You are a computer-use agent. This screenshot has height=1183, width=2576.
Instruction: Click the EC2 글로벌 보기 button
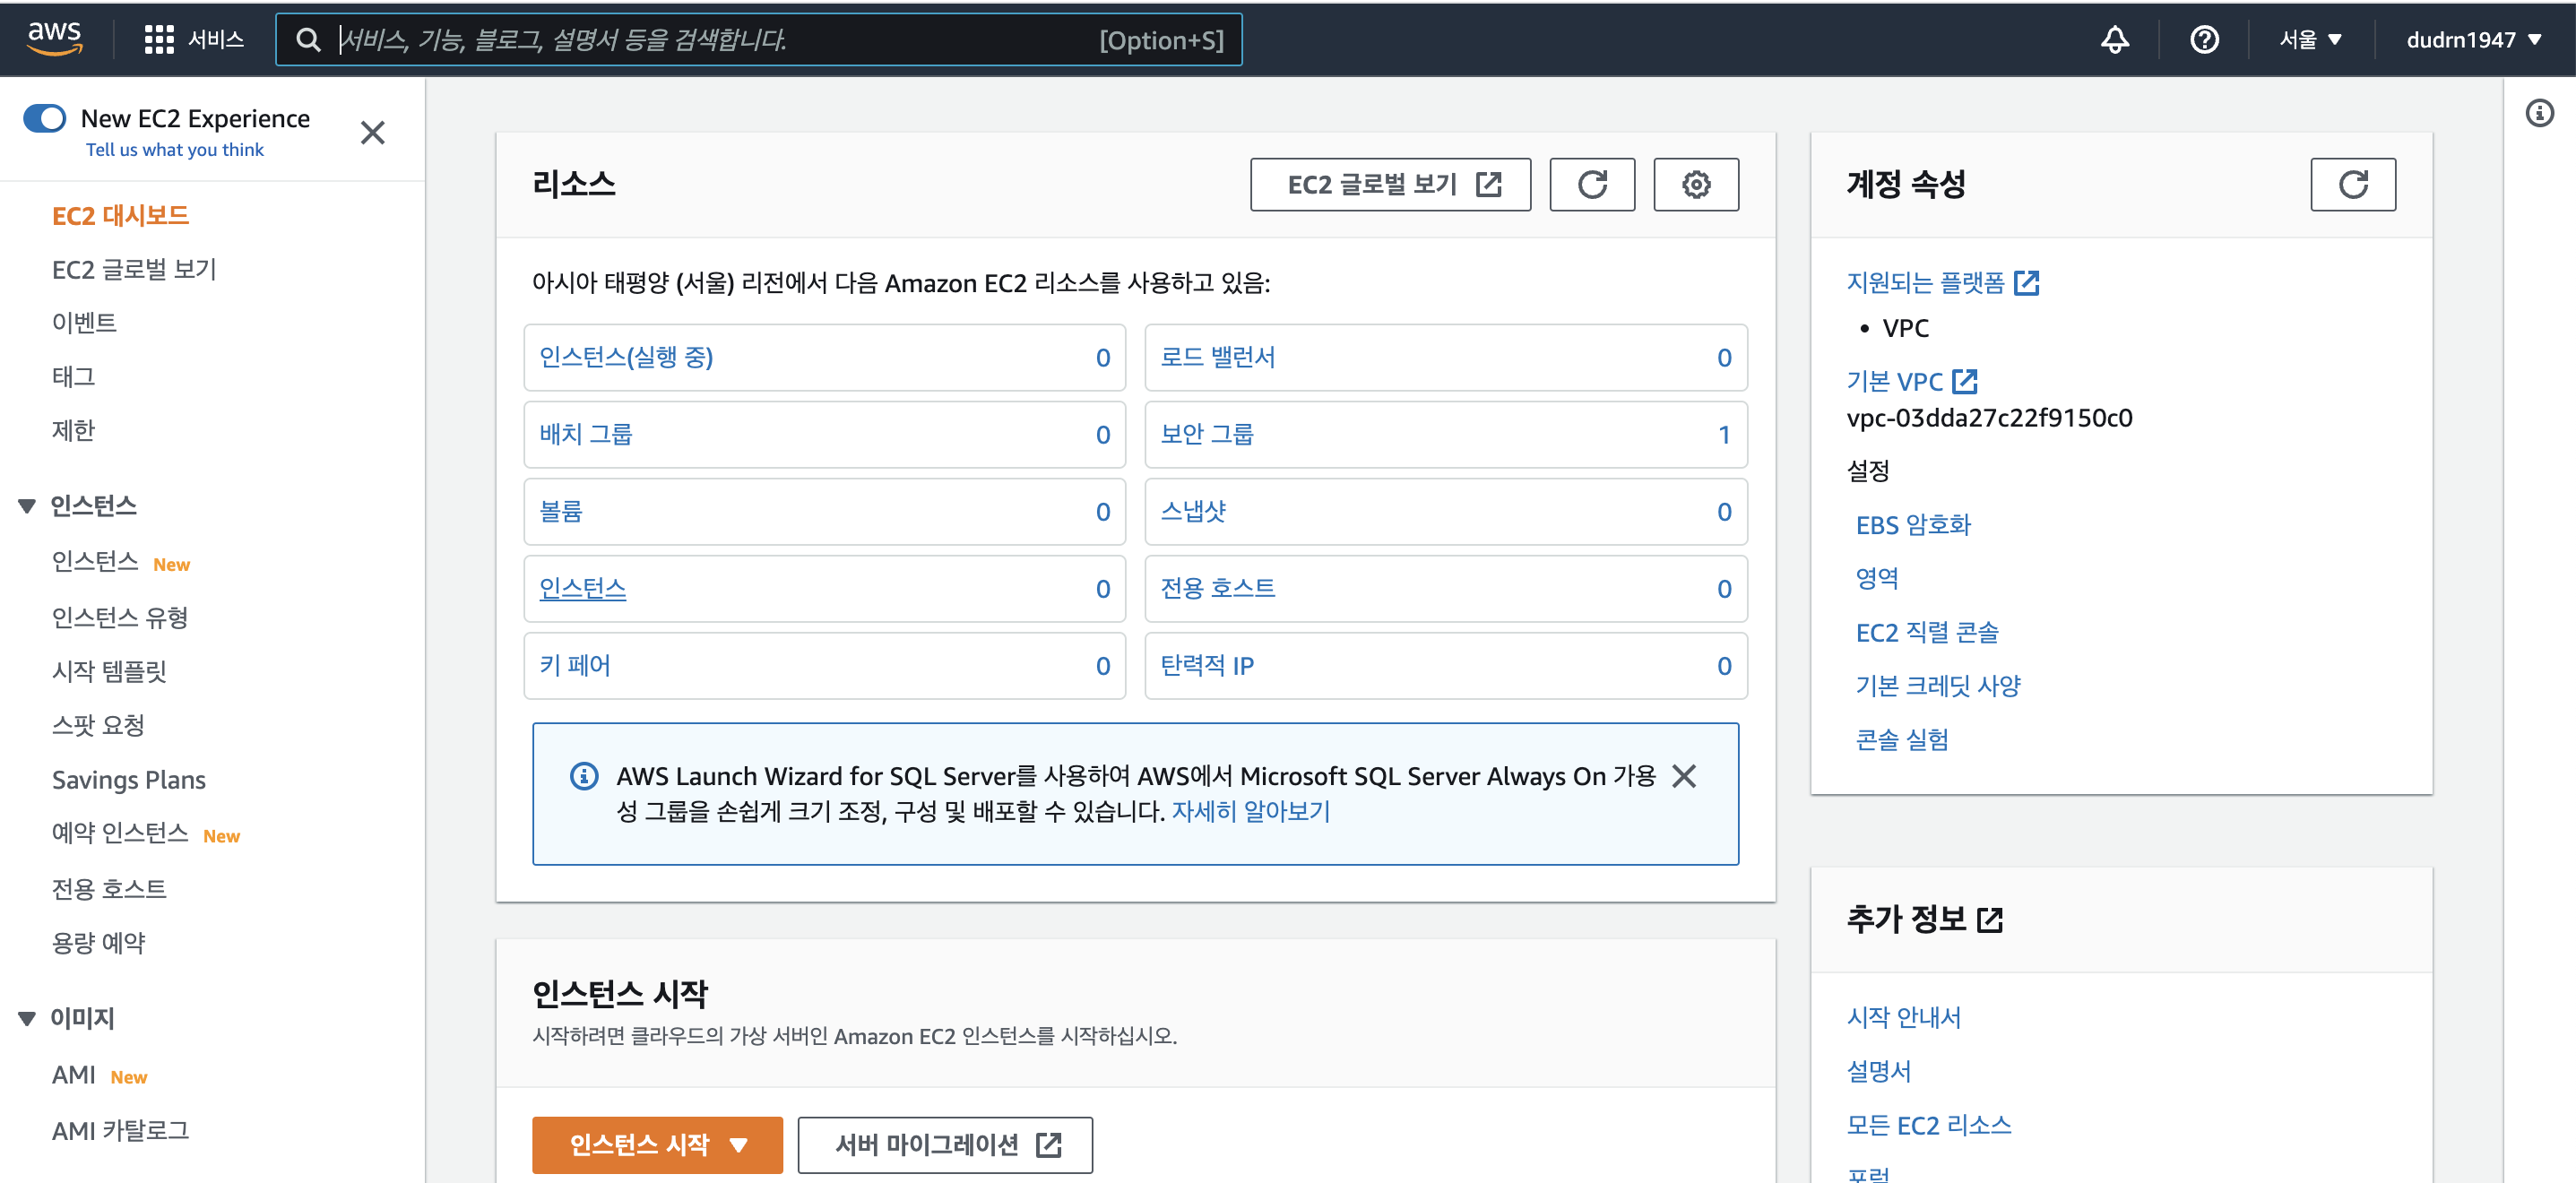1389,184
